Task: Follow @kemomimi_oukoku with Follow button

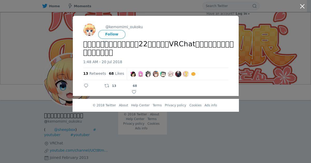Action: pyautogui.click(x=112, y=34)
